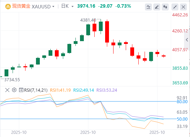This screenshot has height=137, width=190.
Task: Open the indicator line chart tool icon
Action: [148, 7]
